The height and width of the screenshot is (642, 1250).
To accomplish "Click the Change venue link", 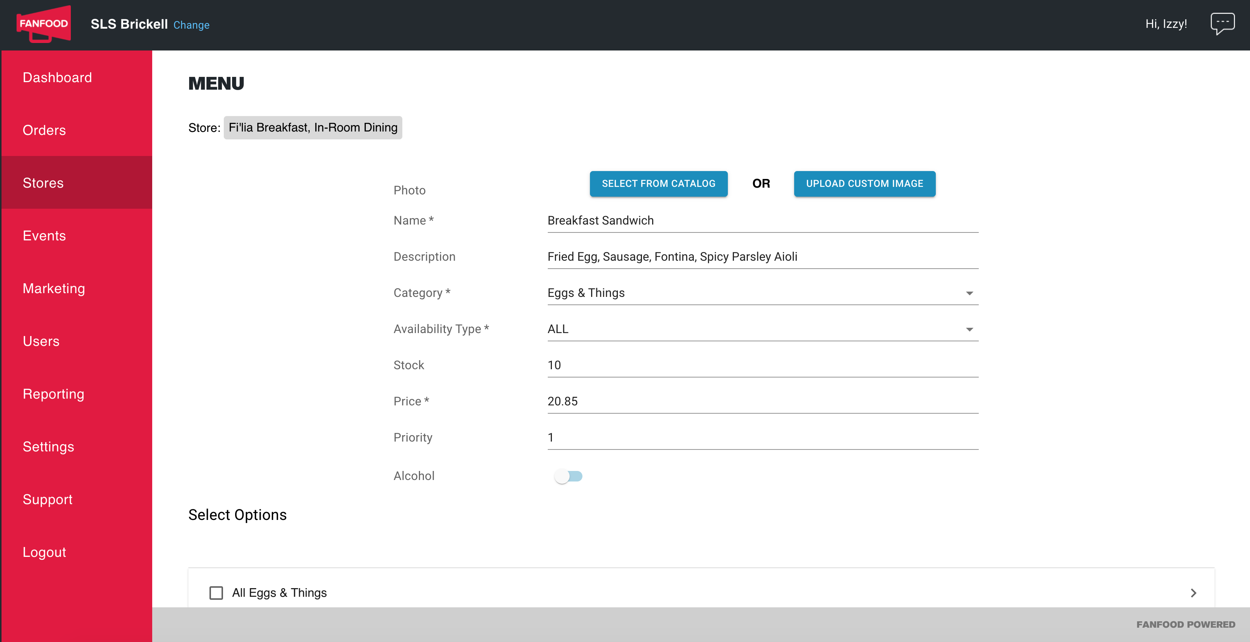I will pos(191,25).
